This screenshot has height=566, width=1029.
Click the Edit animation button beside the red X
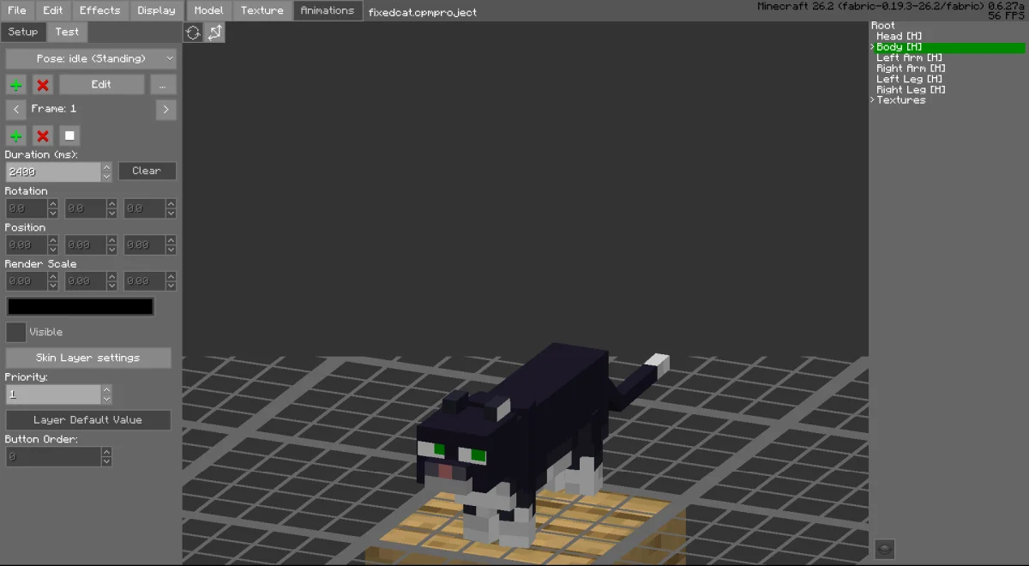click(101, 85)
